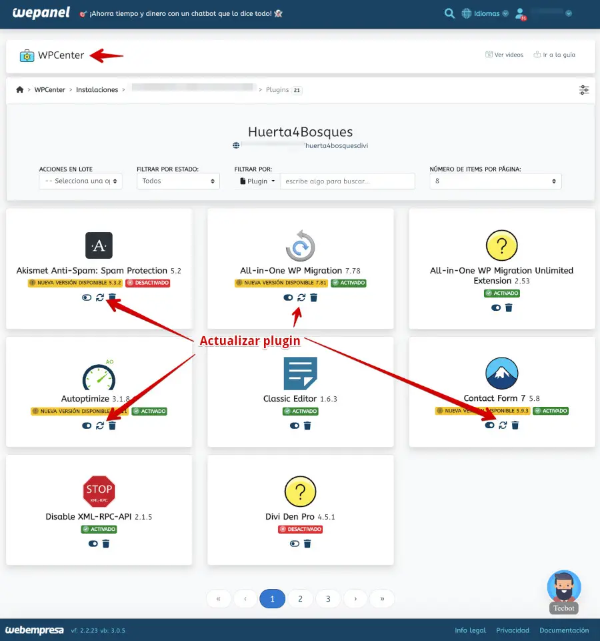The image size is (600, 641).
Task: Toggle activation of Disable XML-RPC-API
Action: tap(93, 544)
